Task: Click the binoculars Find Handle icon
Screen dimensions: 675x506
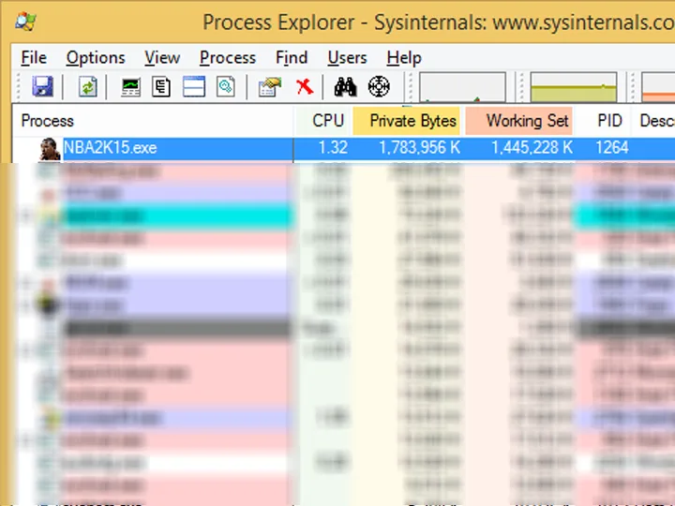Action: click(345, 87)
